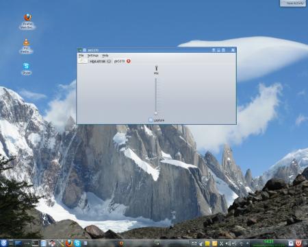Image resolution: width=308 pixels, height=247 pixels.
Task: Enable the capture checkbox
Action: coord(151,120)
